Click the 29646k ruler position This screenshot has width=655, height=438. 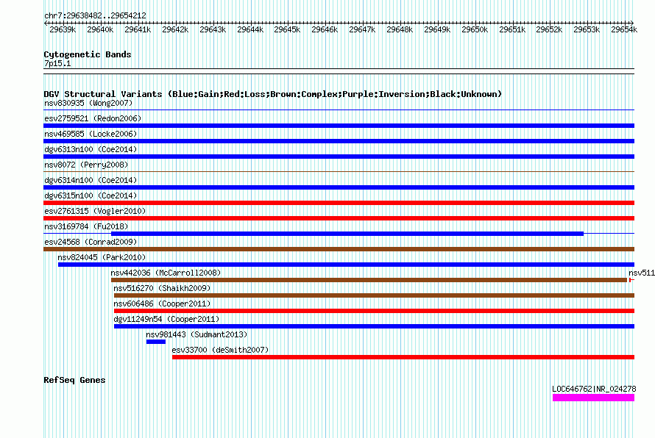[325, 29]
